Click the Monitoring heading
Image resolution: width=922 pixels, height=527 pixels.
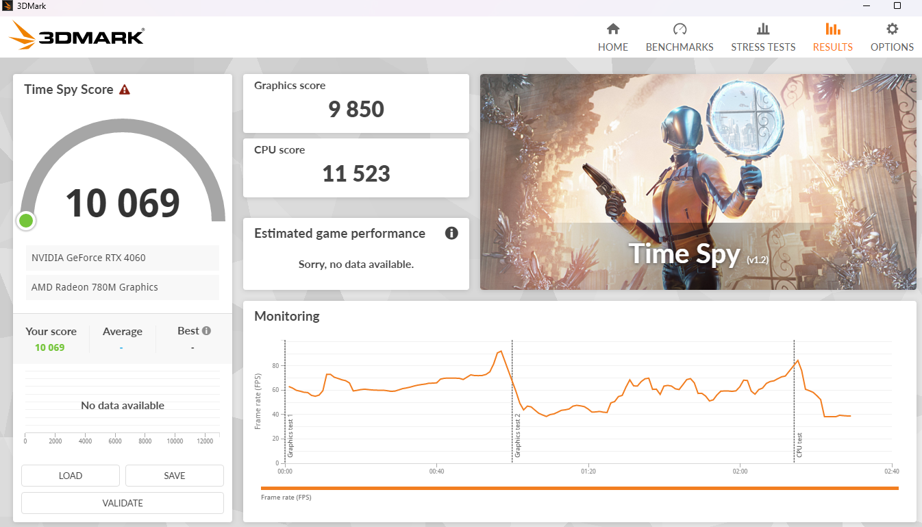(287, 316)
